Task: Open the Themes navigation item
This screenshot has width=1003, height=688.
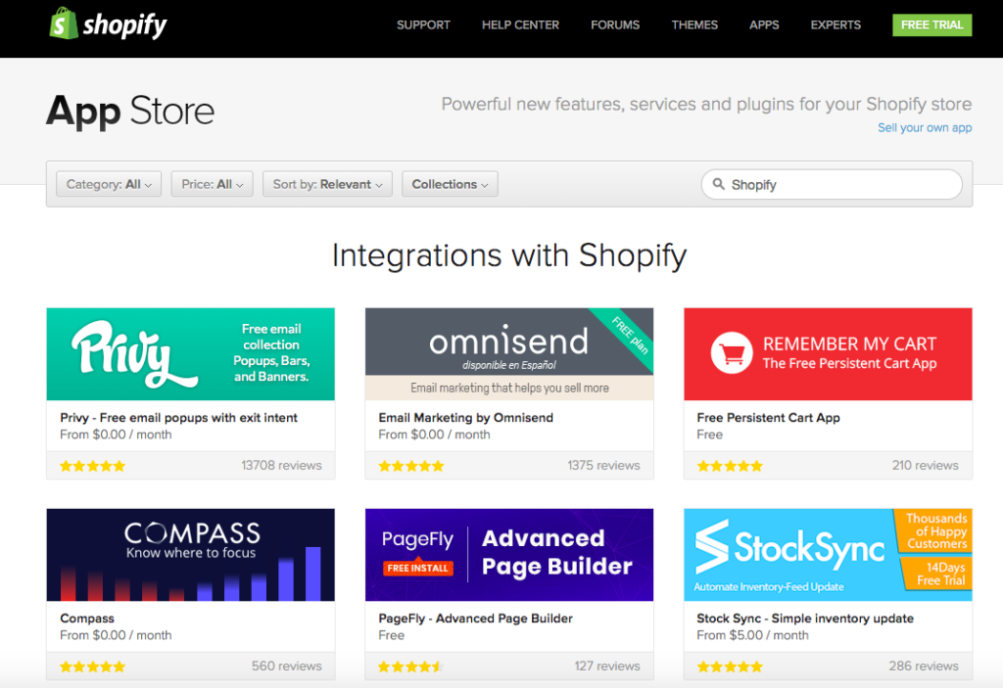Action: [694, 24]
